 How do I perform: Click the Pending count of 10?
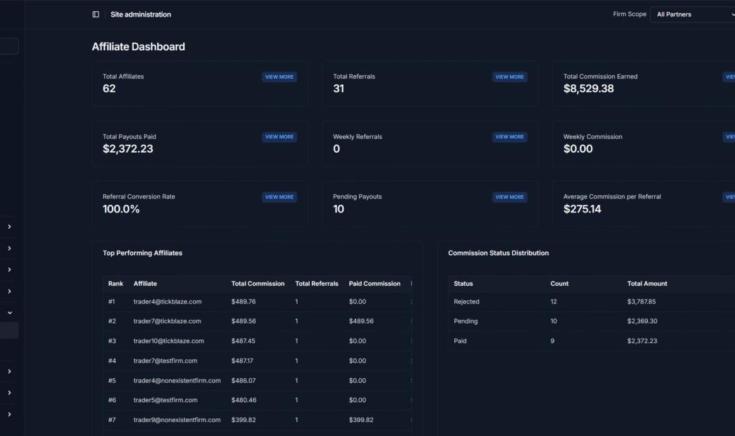(x=553, y=321)
